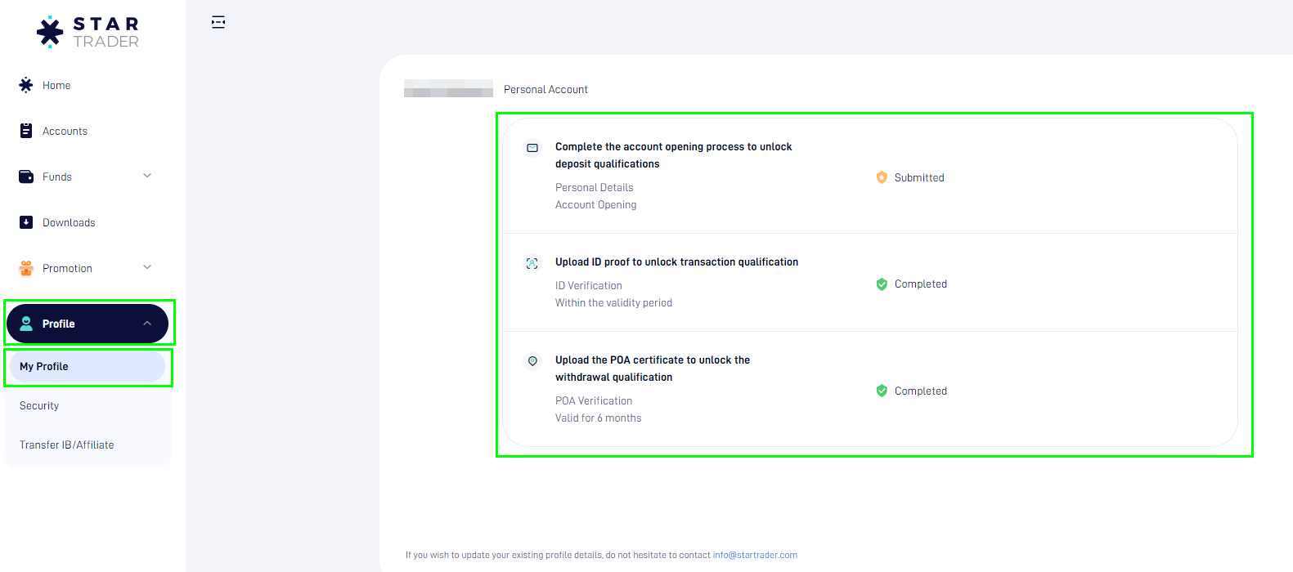This screenshot has height=572, width=1293.
Task: Click the Profile person icon
Action: click(26, 324)
